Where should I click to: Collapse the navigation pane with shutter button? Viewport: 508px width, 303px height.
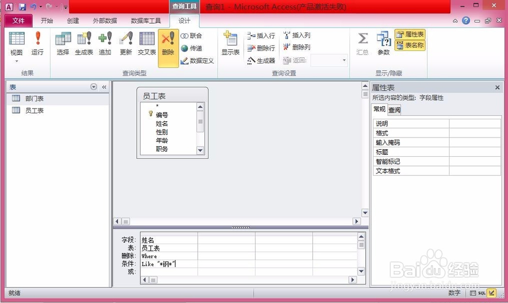(104, 87)
